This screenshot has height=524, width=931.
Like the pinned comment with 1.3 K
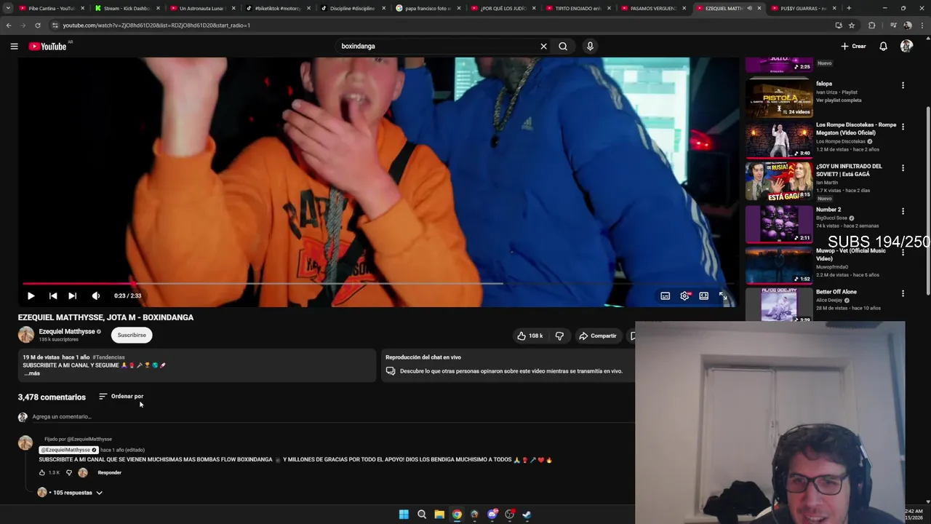coord(41,473)
